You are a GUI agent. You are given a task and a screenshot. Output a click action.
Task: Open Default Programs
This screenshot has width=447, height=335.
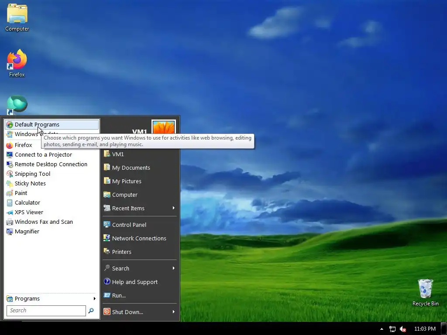coord(52,124)
